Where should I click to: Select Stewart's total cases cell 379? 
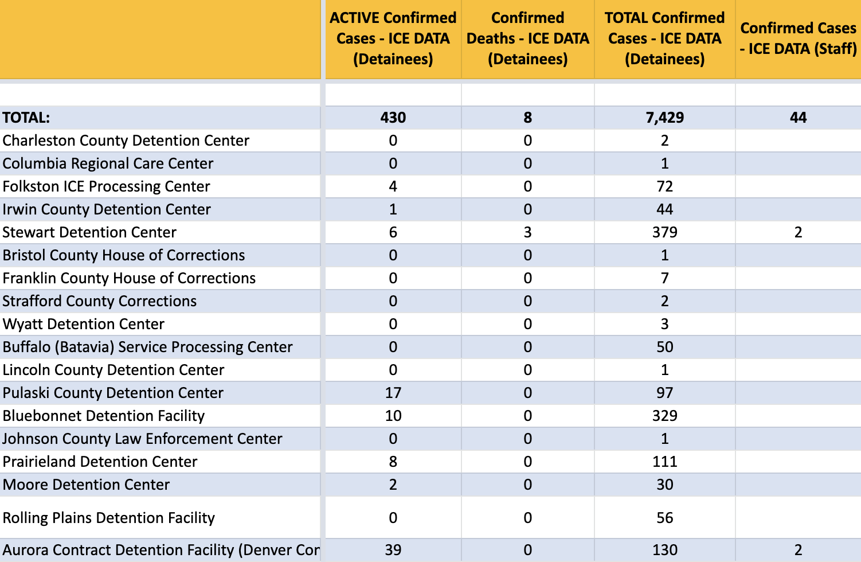click(x=664, y=232)
